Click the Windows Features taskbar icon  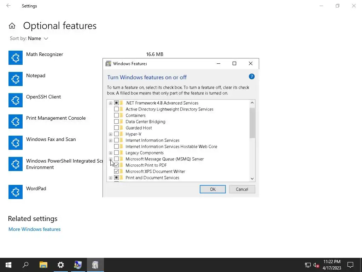point(95,265)
